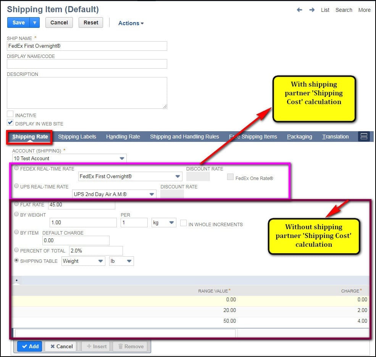Enable the Inactive checkbox

(10, 114)
